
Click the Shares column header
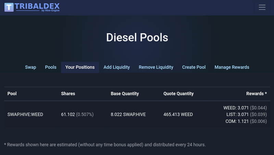[68, 94]
